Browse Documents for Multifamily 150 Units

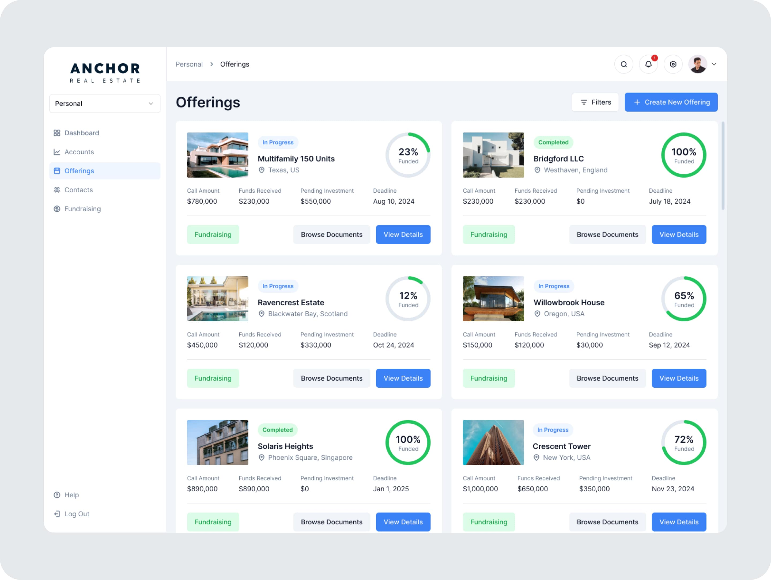click(x=331, y=234)
